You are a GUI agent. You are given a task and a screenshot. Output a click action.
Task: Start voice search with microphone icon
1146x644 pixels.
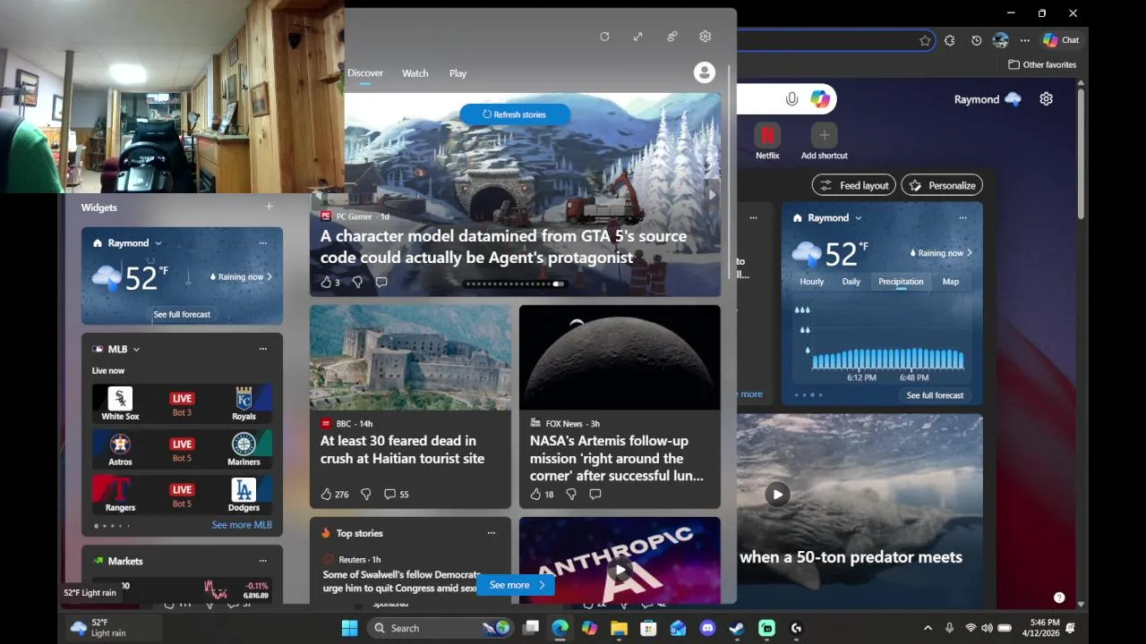791,99
